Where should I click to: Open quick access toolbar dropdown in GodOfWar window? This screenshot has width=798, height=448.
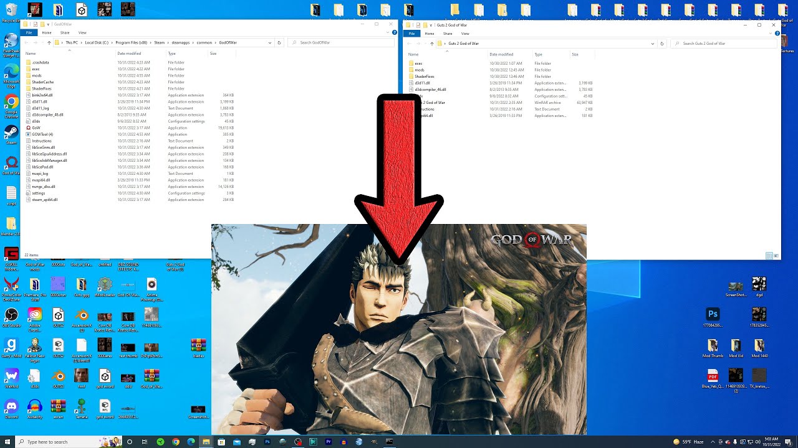tap(48, 24)
